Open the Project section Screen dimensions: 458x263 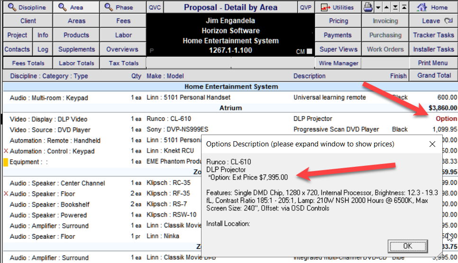click(17, 36)
